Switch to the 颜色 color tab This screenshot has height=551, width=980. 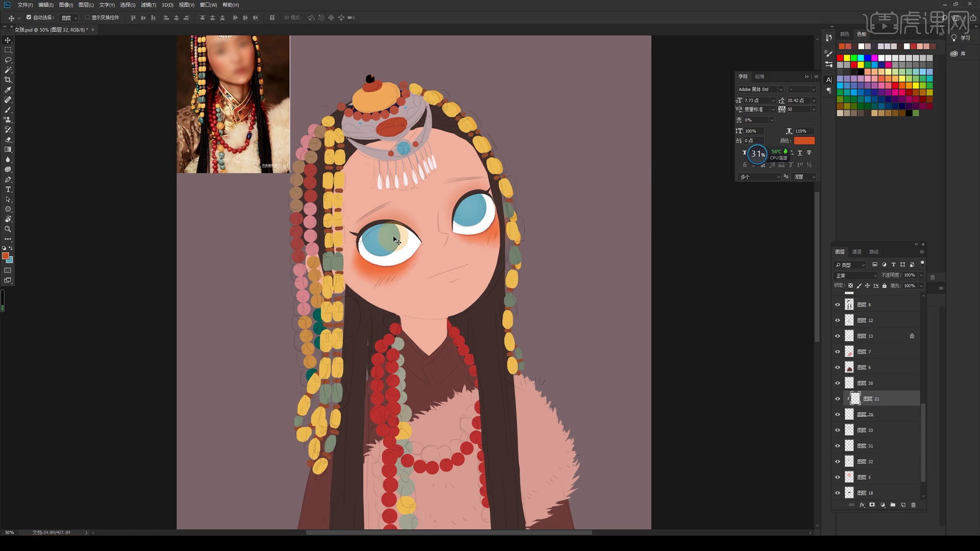point(845,34)
